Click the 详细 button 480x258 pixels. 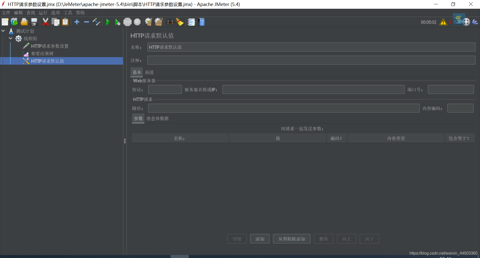click(x=237, y=239)
